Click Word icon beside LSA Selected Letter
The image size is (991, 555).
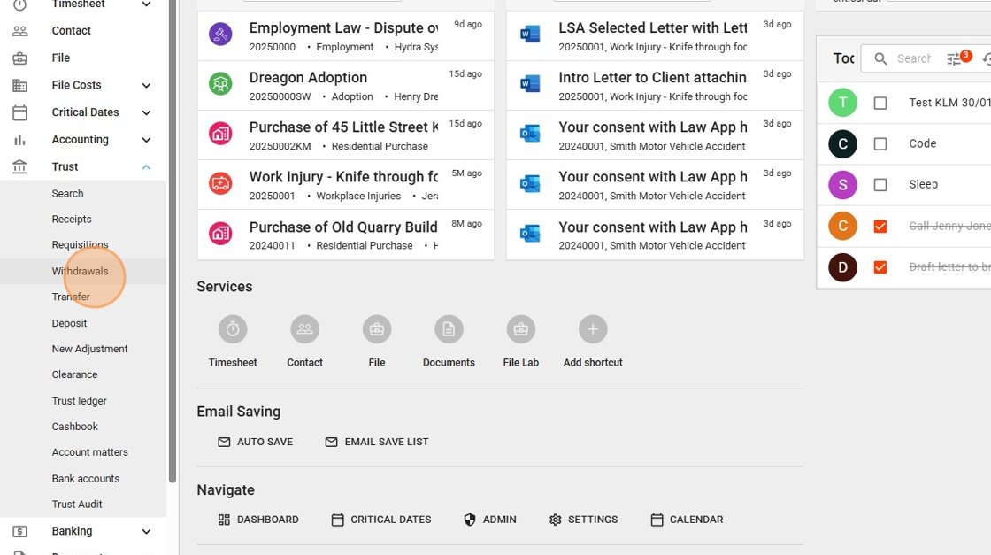click(x=530, y=35)
